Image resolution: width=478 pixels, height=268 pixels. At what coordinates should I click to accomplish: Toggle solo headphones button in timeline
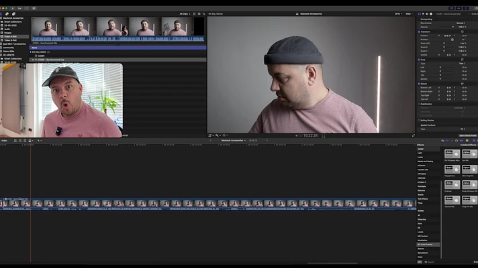(x=457, y=141)
